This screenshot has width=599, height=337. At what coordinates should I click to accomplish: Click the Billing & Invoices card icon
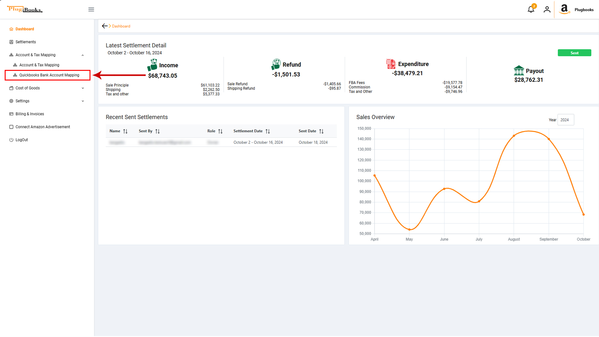pos(11,114)
